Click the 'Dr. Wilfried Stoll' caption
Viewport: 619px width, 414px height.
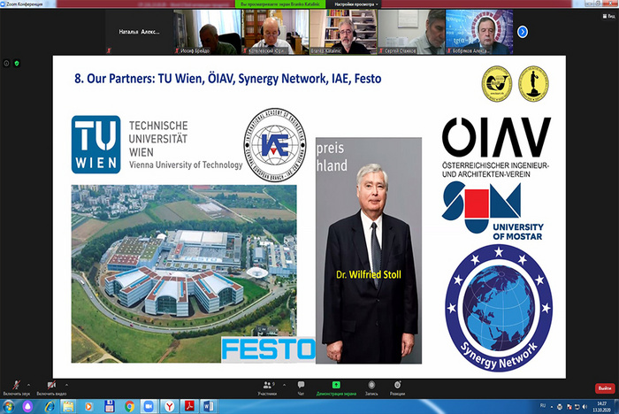pyautogui.click(x=369, y=274)
